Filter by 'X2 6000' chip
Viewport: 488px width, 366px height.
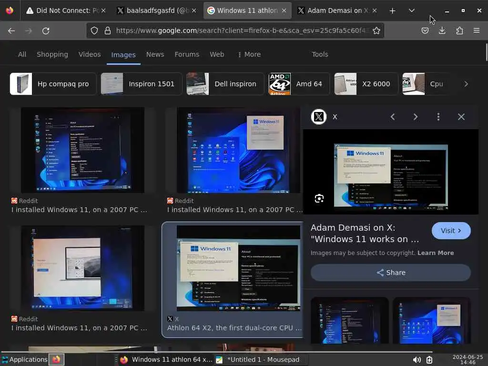366,84
